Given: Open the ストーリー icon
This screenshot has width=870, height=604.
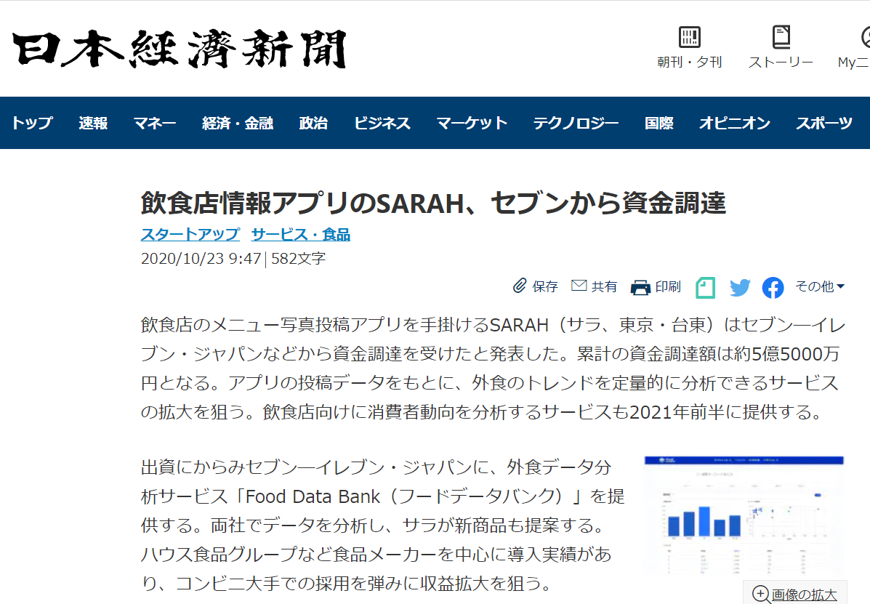Looking at the screenshot, I should (781, 37).
